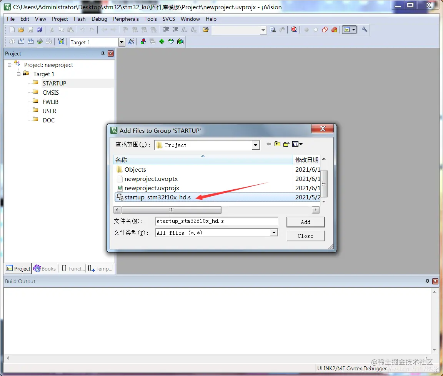This screenshot has height=376, width=443.
Task: Open the Pack Installer icon
Action: point(180,42)
